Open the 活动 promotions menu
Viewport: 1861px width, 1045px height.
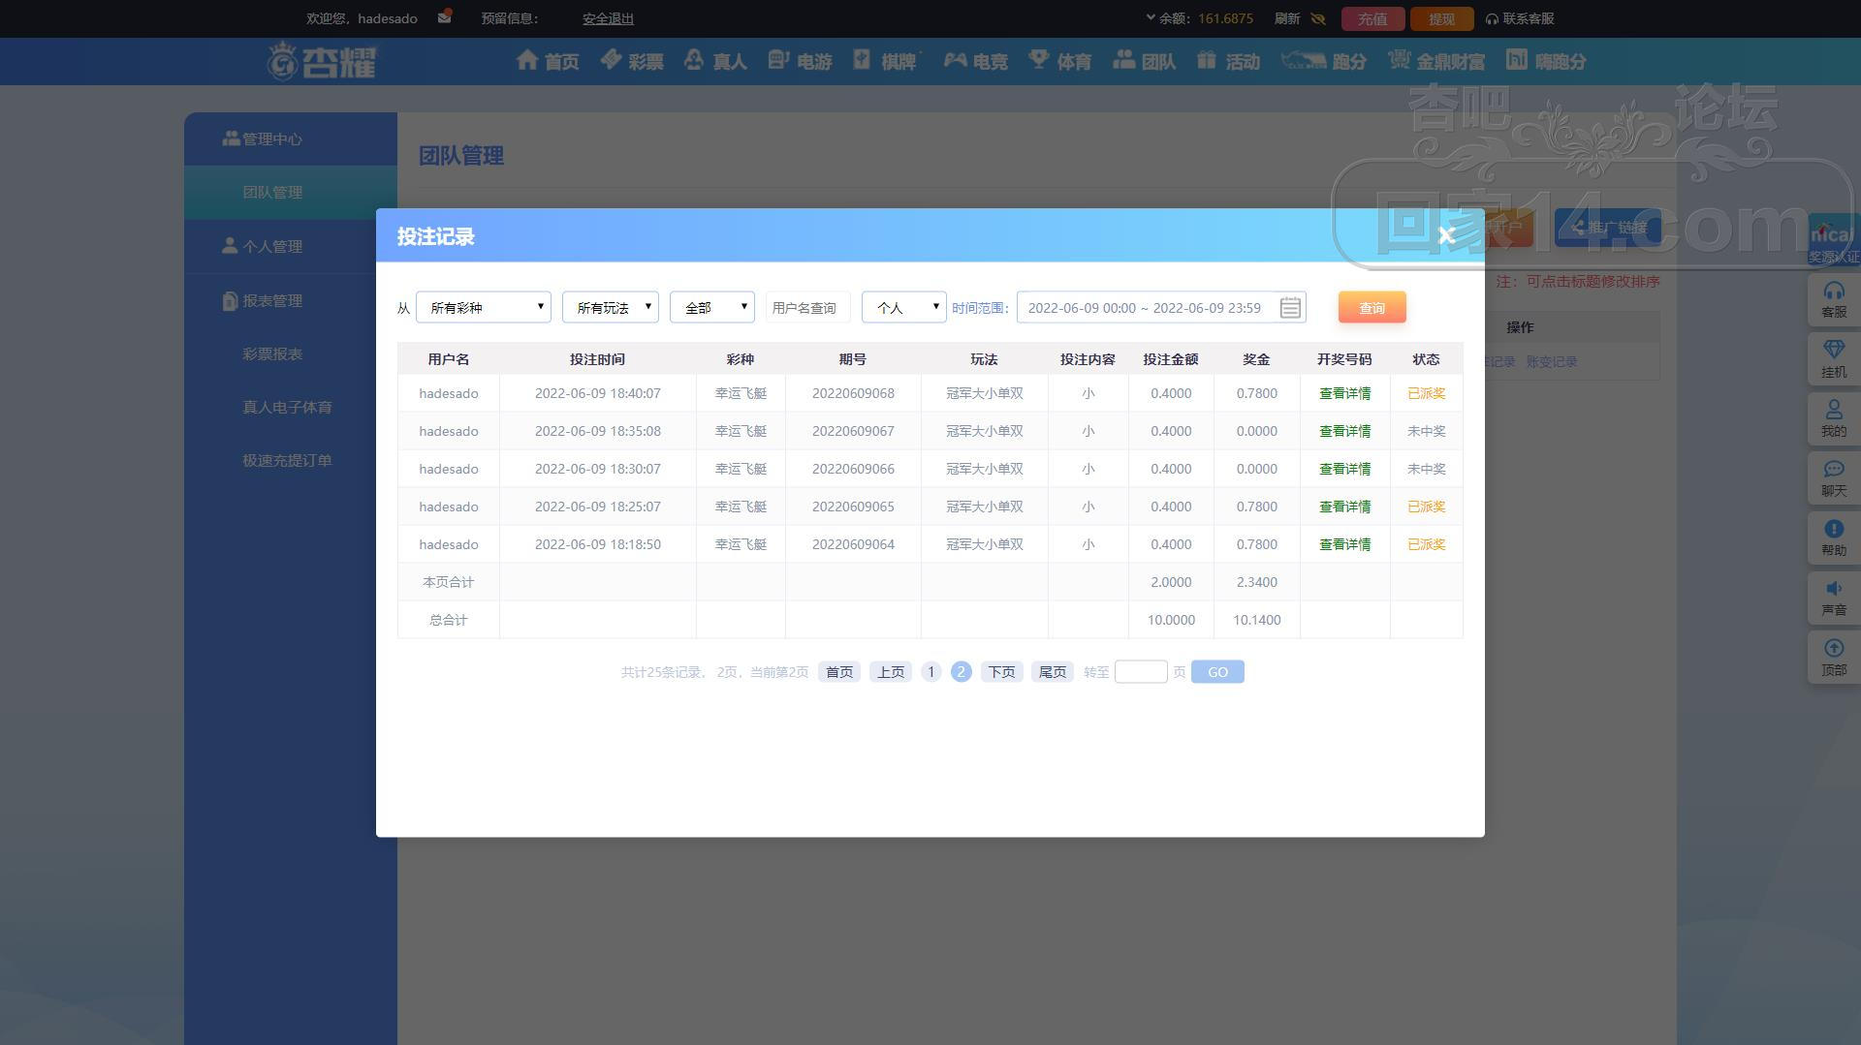click(1228, 61)
